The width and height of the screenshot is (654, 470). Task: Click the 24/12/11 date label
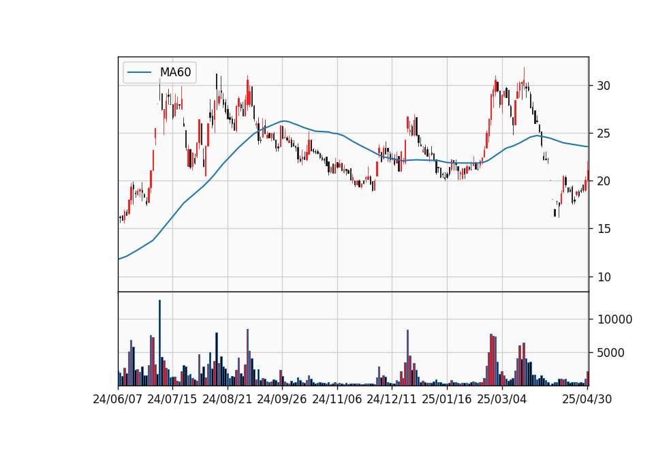click(x=392, y=399)
